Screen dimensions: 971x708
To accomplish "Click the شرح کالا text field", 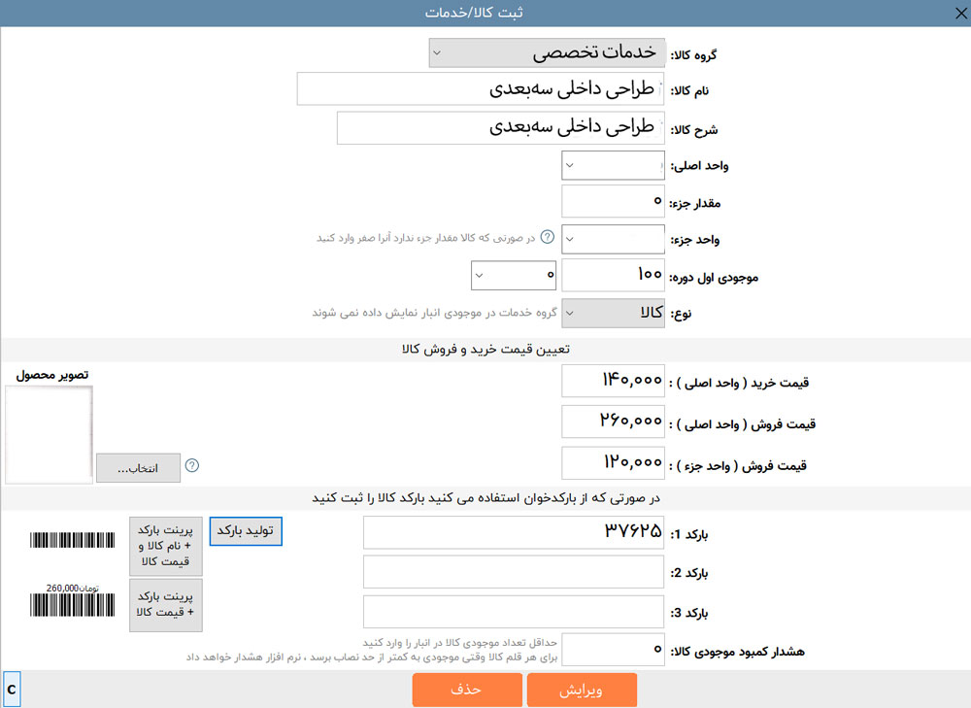I will 501,128.
